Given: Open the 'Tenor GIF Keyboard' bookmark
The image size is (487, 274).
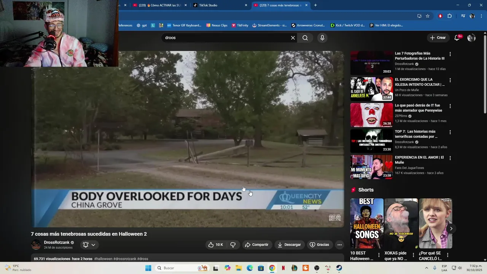Looking at the screenshot, I should click(184, 25).
